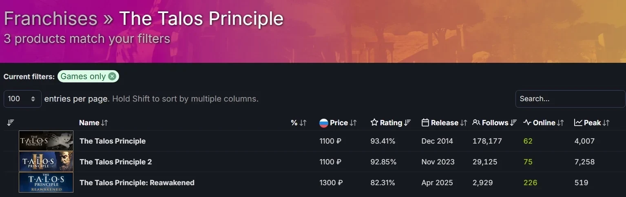626x197 pixels.
Task: Click the Russian flag price icon
Action: (324, 123)
